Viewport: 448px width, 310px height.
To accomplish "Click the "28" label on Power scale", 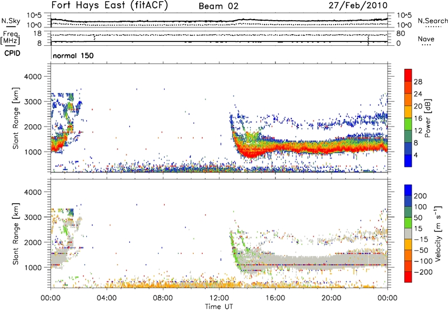I will point(418,82).
